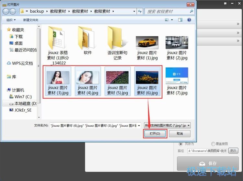This screenshot has width=243, height=181.
Task: Click the feedback message icon in background titlebar
Action: [225, 4]
